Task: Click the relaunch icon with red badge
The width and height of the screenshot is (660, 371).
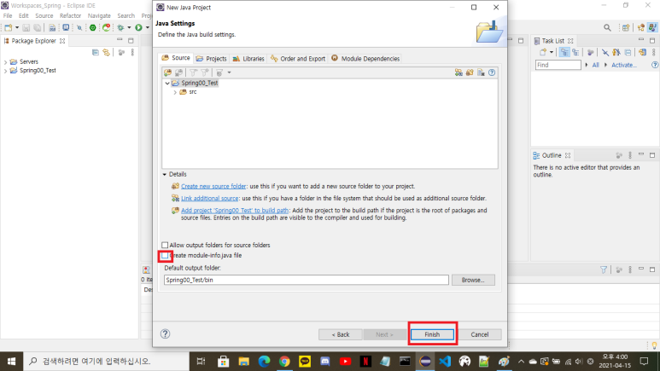Action: pyautogui.click(x=106, y=28)
